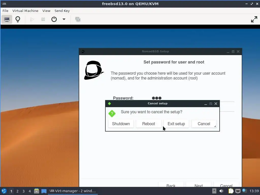
Task: Click the green question mark icon
Action: [x=112, y=113]
